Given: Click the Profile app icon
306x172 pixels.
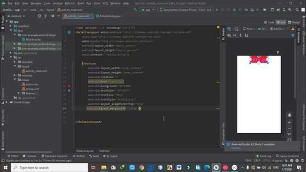Looking at the screenshot, I should 246,10.
